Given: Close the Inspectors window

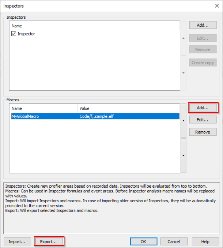Looking at the screenshot, I should click(x=217, y=6).
